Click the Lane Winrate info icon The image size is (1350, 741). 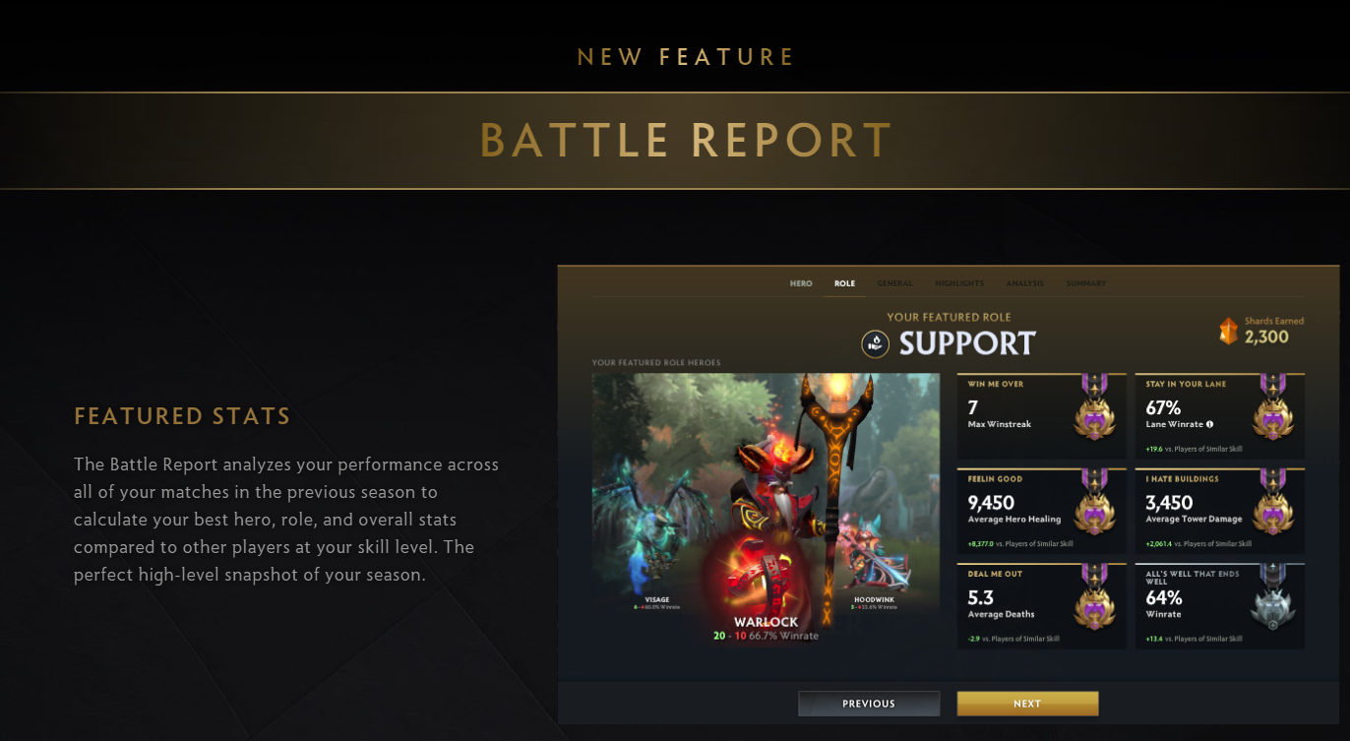click(1209, 425)
